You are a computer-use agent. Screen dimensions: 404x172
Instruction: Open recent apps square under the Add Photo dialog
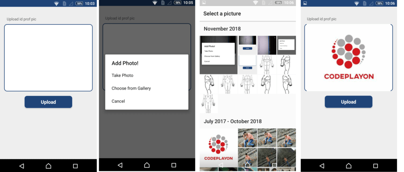[x=174, y=165]
